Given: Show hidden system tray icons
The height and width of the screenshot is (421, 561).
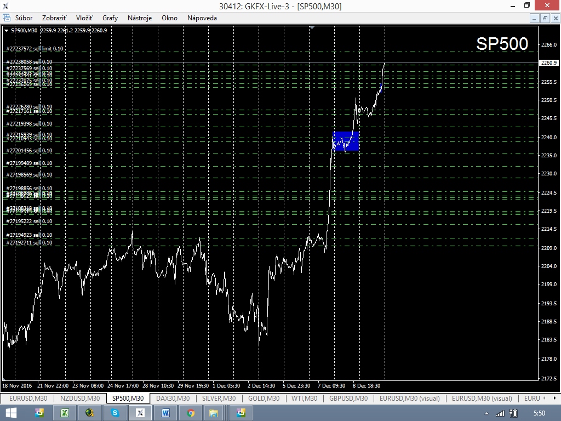Looking at the screenshot, I should tap(486, 413).
